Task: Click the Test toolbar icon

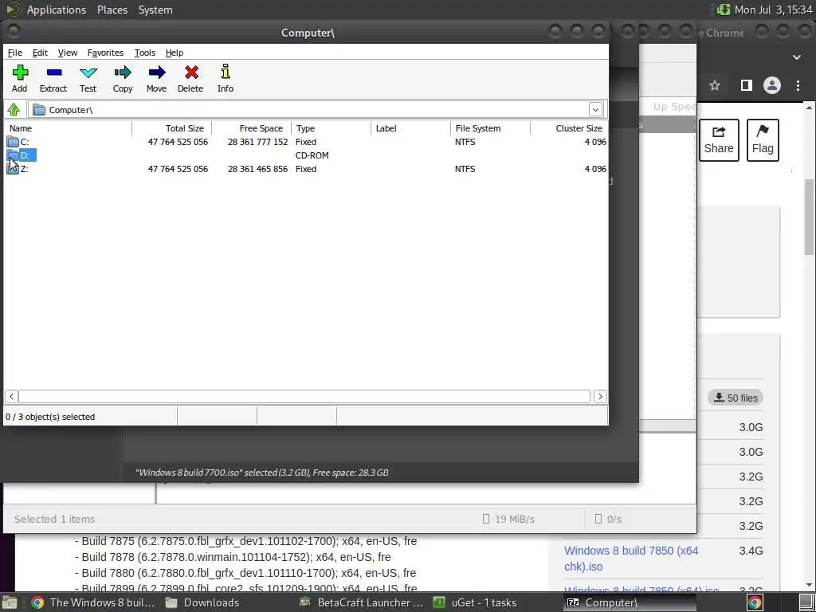Action: (88, 79)
